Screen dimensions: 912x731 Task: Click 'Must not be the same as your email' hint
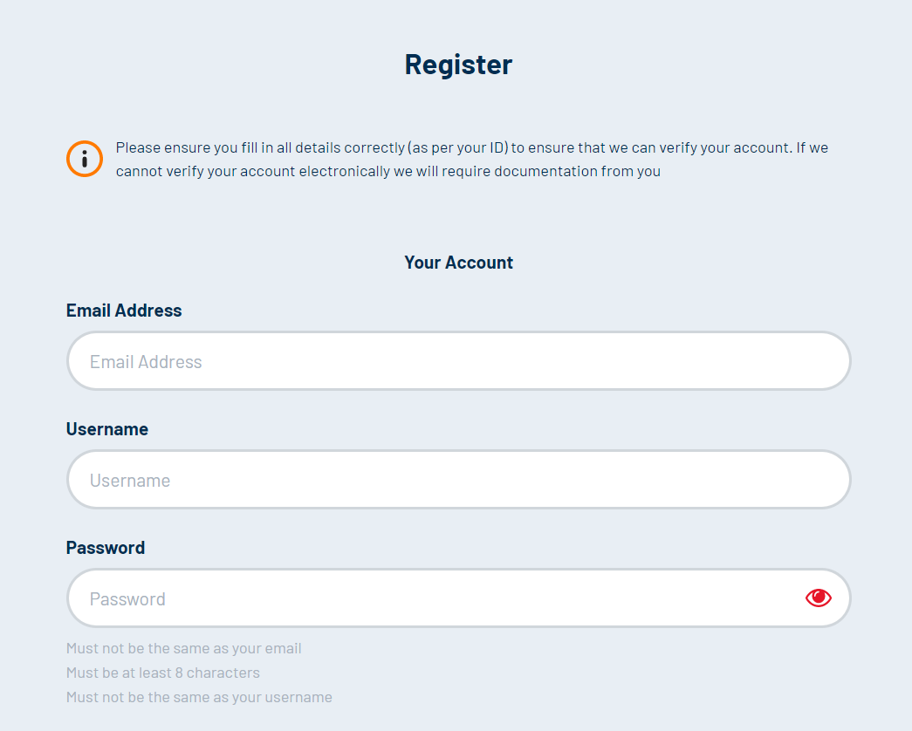pyautogui.click(x=184, y=648)
